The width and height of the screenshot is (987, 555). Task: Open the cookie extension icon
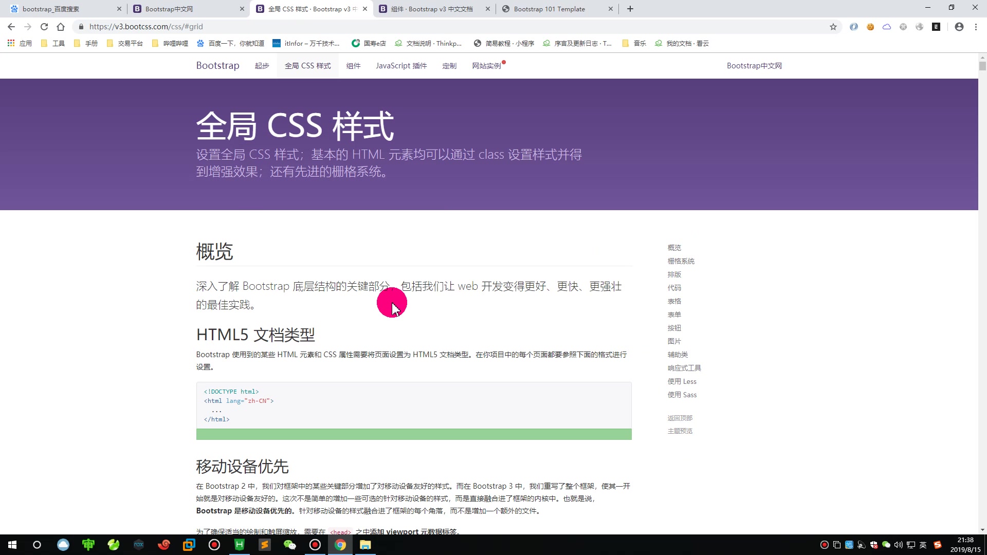pos(870,27)
